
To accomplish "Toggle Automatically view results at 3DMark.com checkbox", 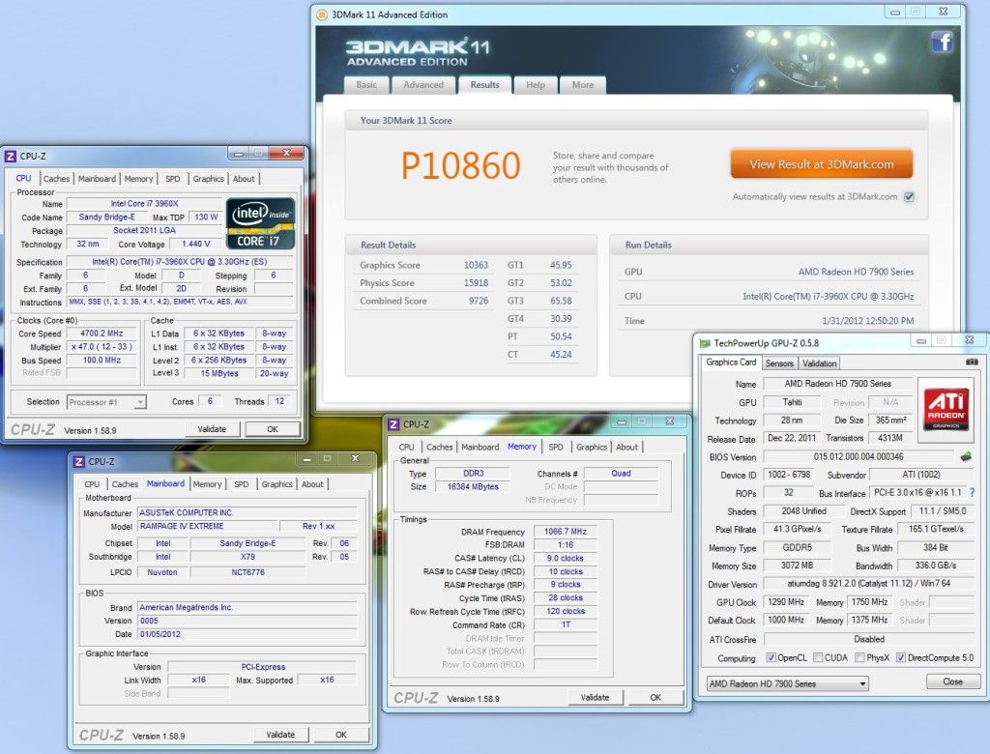I will point(909,197).
